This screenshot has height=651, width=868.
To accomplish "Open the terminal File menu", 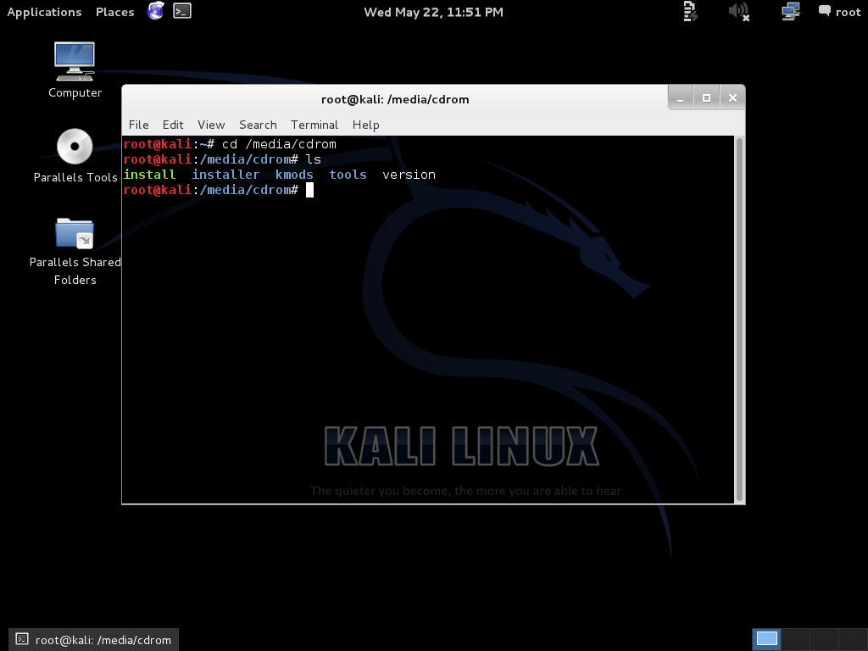I will click(138, 125).
